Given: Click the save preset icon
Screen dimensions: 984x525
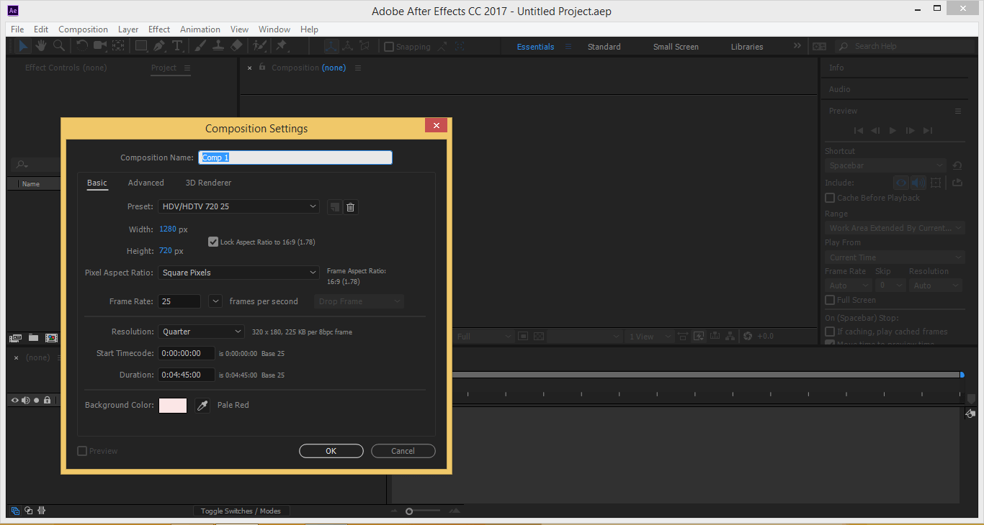Looking at the screenshot, I should point(334,207).
